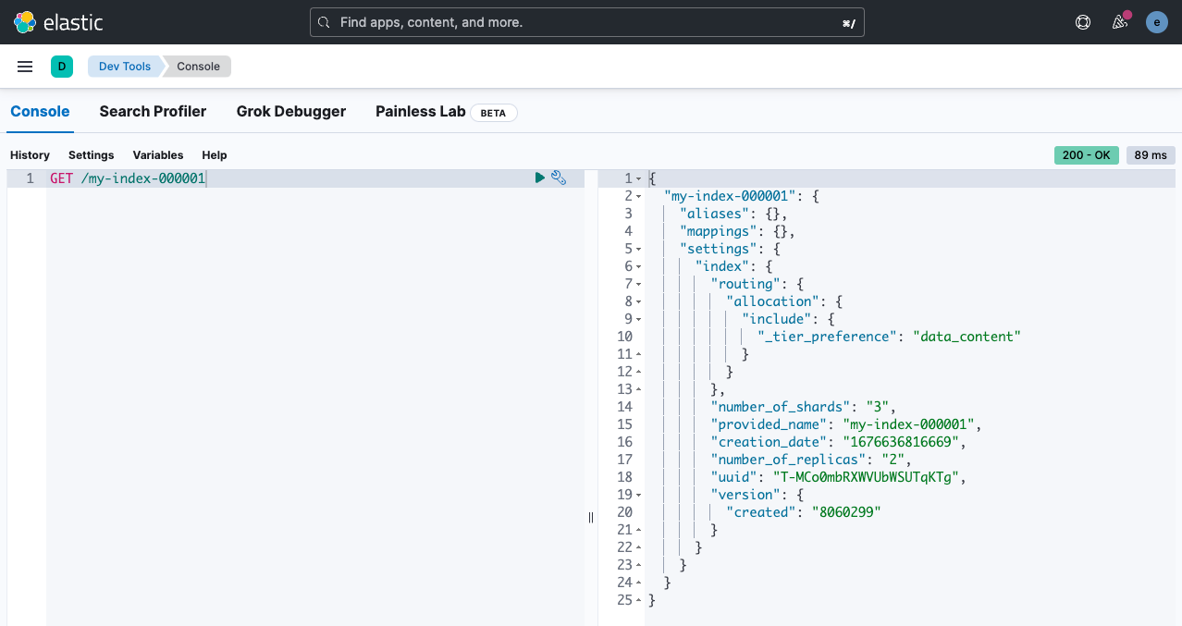Click the "number_of_shards" key
This screenshot has width=1182, height=626.
(781, 407)
